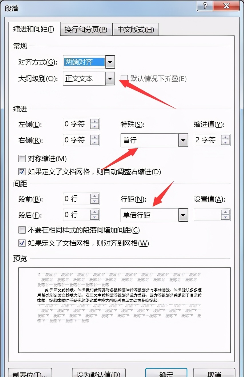Enable 对称缩进 checkbox
Viewport: 244px width, 377px height.
tap(22, 159)
